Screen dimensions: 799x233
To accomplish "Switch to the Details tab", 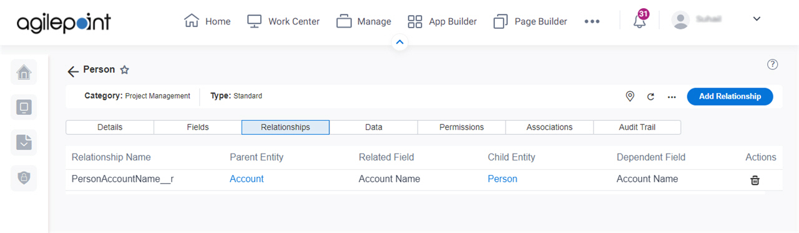I will click(x=110, y=127).
